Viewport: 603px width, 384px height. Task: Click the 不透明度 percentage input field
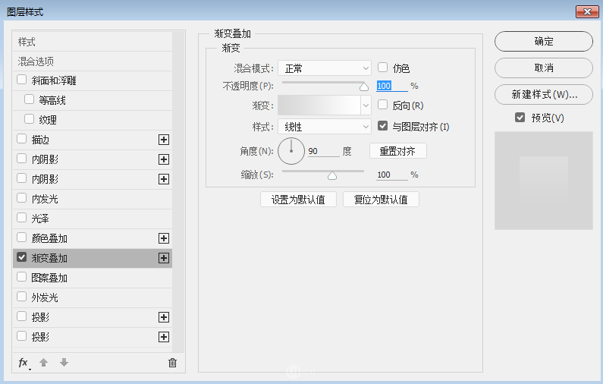[391, 86]
